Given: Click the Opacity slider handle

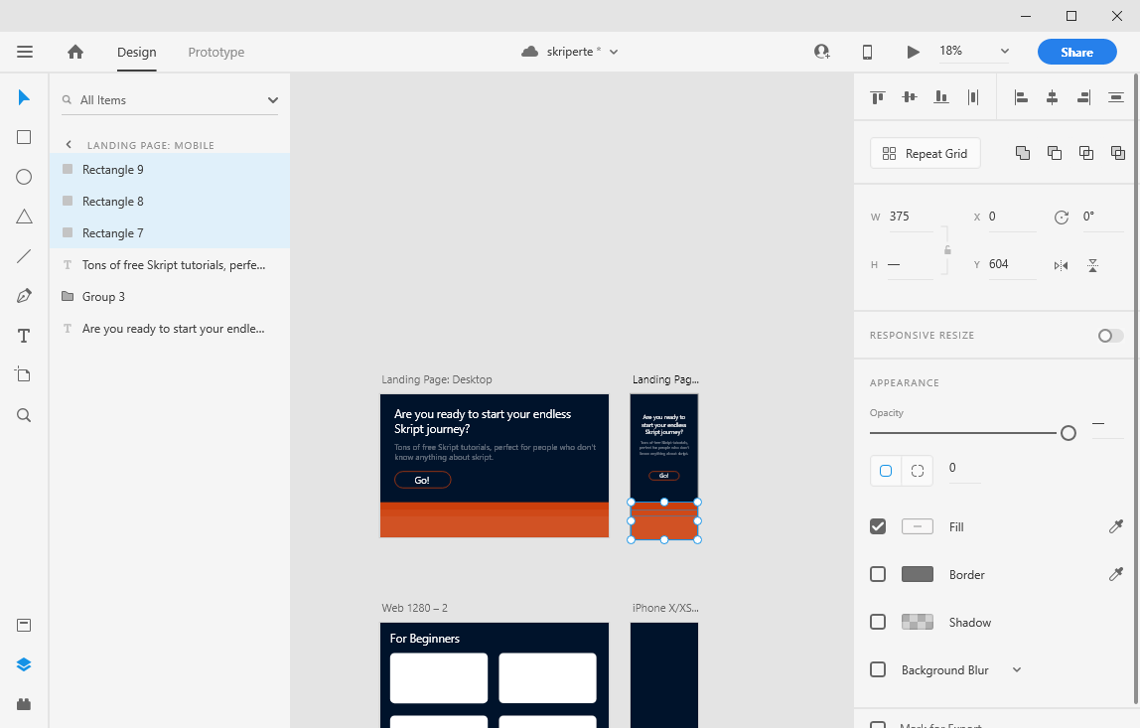Looking at the screenshot, I should click(x=1069, y=433).
